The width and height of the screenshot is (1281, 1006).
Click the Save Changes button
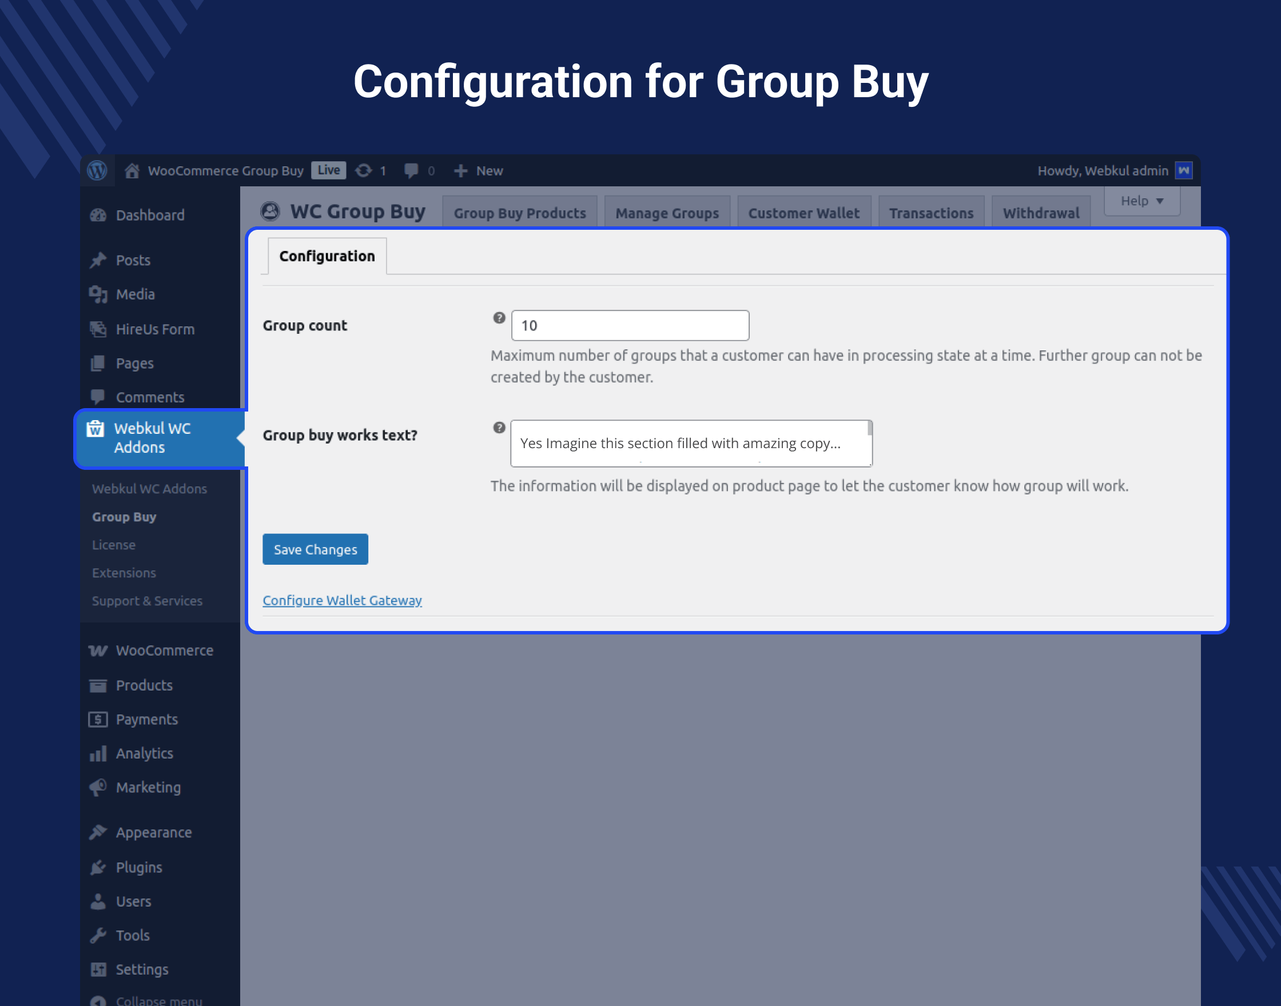(315, 549)
